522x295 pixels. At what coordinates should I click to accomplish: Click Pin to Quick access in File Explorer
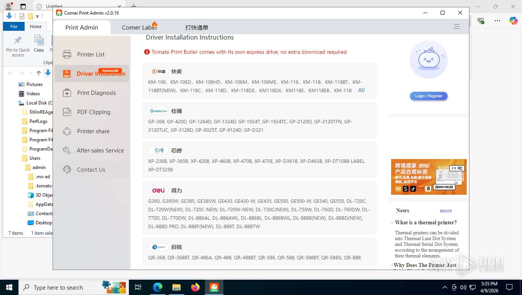tap(18, 47)
